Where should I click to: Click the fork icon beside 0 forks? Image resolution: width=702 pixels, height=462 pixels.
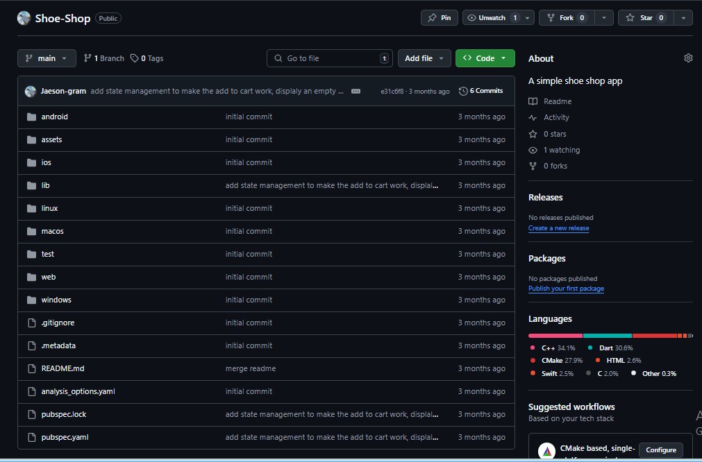coord(533,166)
